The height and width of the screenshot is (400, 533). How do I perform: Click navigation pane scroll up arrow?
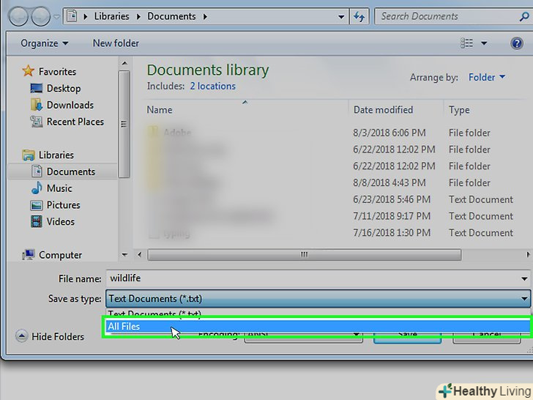coord(124,63)
